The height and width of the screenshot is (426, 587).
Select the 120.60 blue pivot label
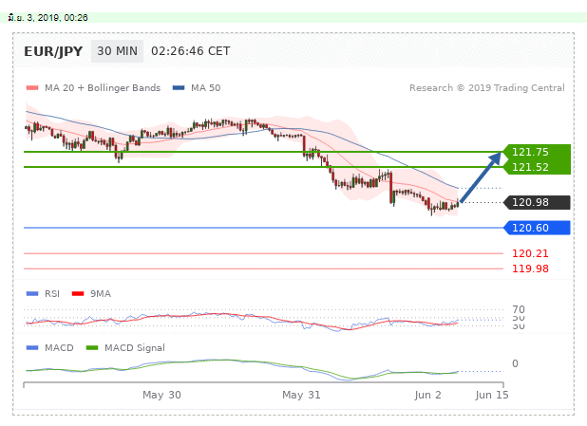(x=530, y=228)
